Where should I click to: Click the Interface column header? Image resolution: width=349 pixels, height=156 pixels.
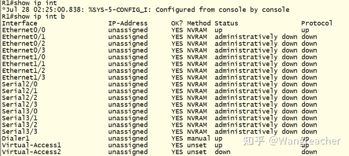(19, 23)
